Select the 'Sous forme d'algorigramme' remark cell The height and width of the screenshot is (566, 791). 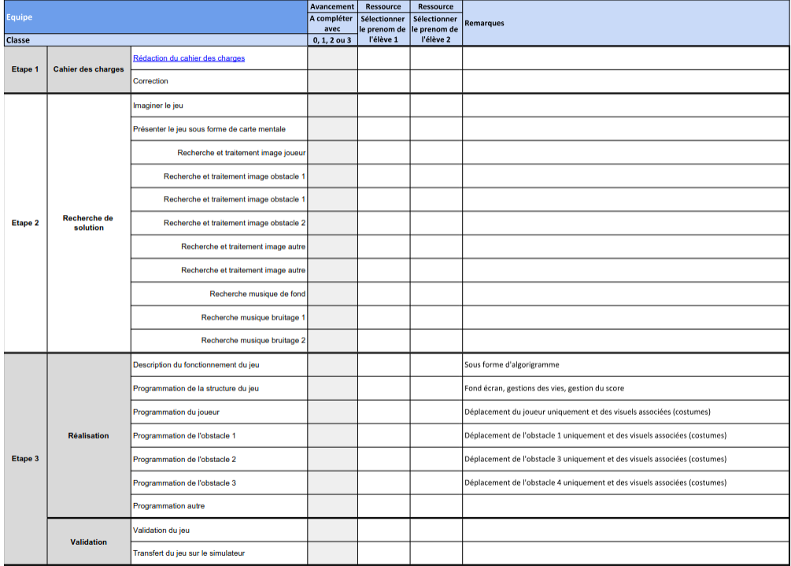[x=626, y=364]
